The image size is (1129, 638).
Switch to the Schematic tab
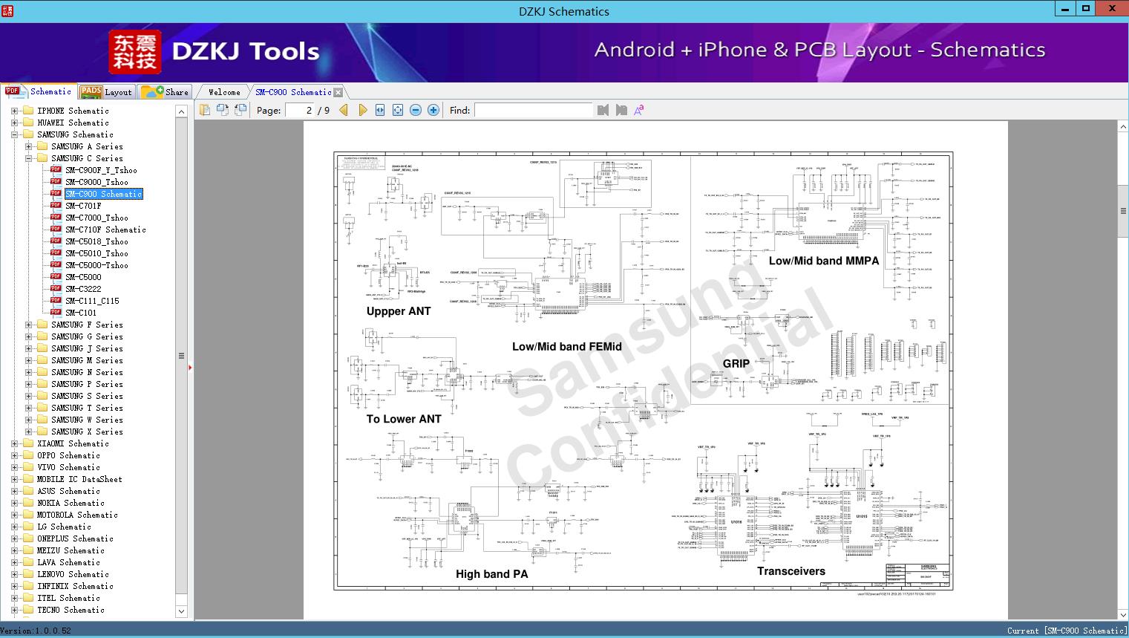coord(39,91)
